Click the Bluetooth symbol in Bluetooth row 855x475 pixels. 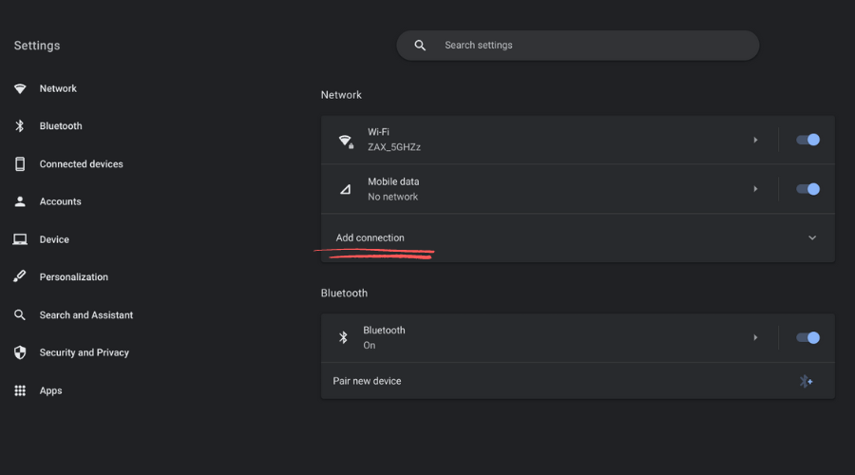[x=343, y=337]
